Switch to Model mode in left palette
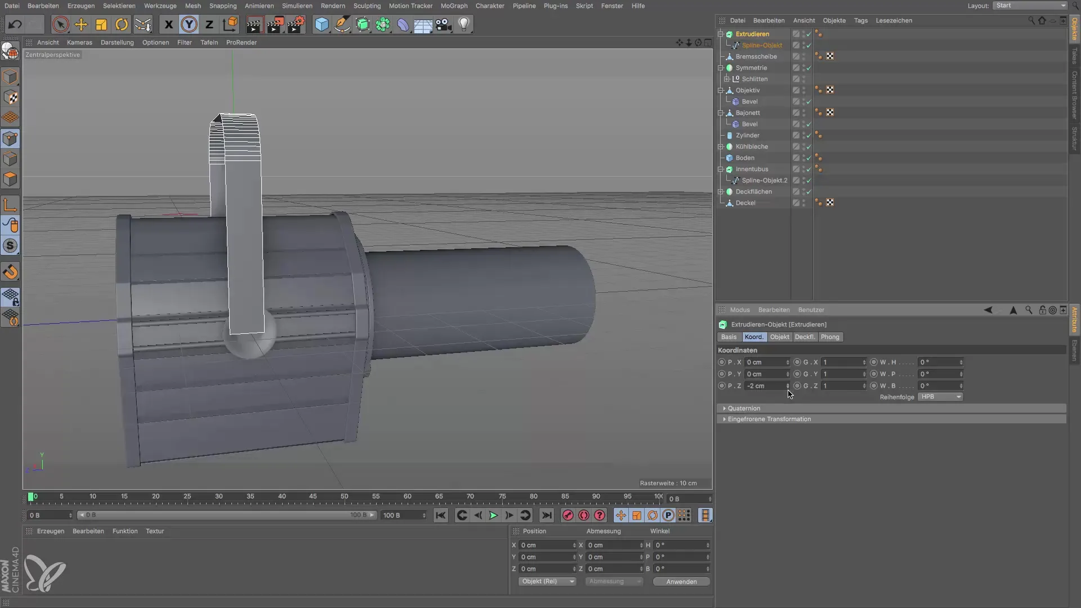This screenshot has height=608, width=1081. (x=10, y=77)
